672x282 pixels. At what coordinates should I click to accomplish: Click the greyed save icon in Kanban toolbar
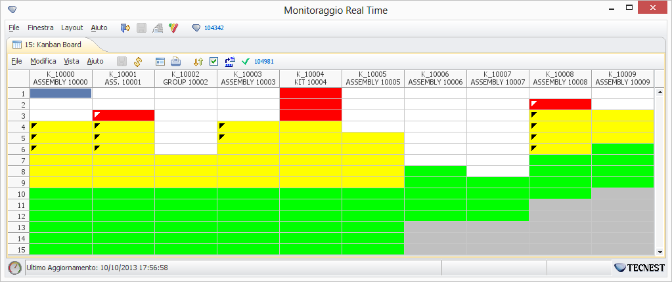pyautogui.click(x=122, y=62)
